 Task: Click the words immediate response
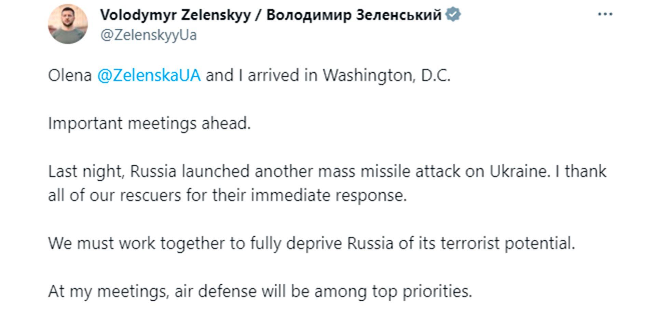coord(329,196)
